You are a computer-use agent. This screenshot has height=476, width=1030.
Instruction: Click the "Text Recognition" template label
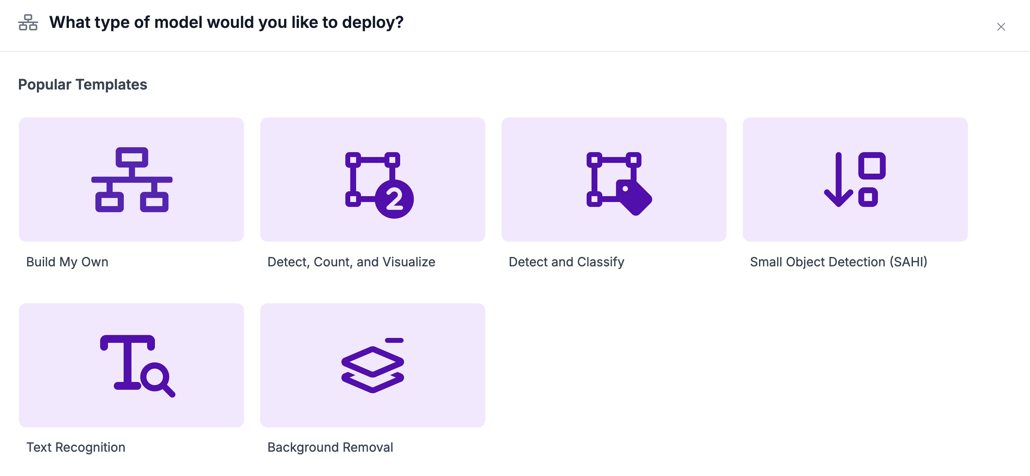click(x=76, y=447)
